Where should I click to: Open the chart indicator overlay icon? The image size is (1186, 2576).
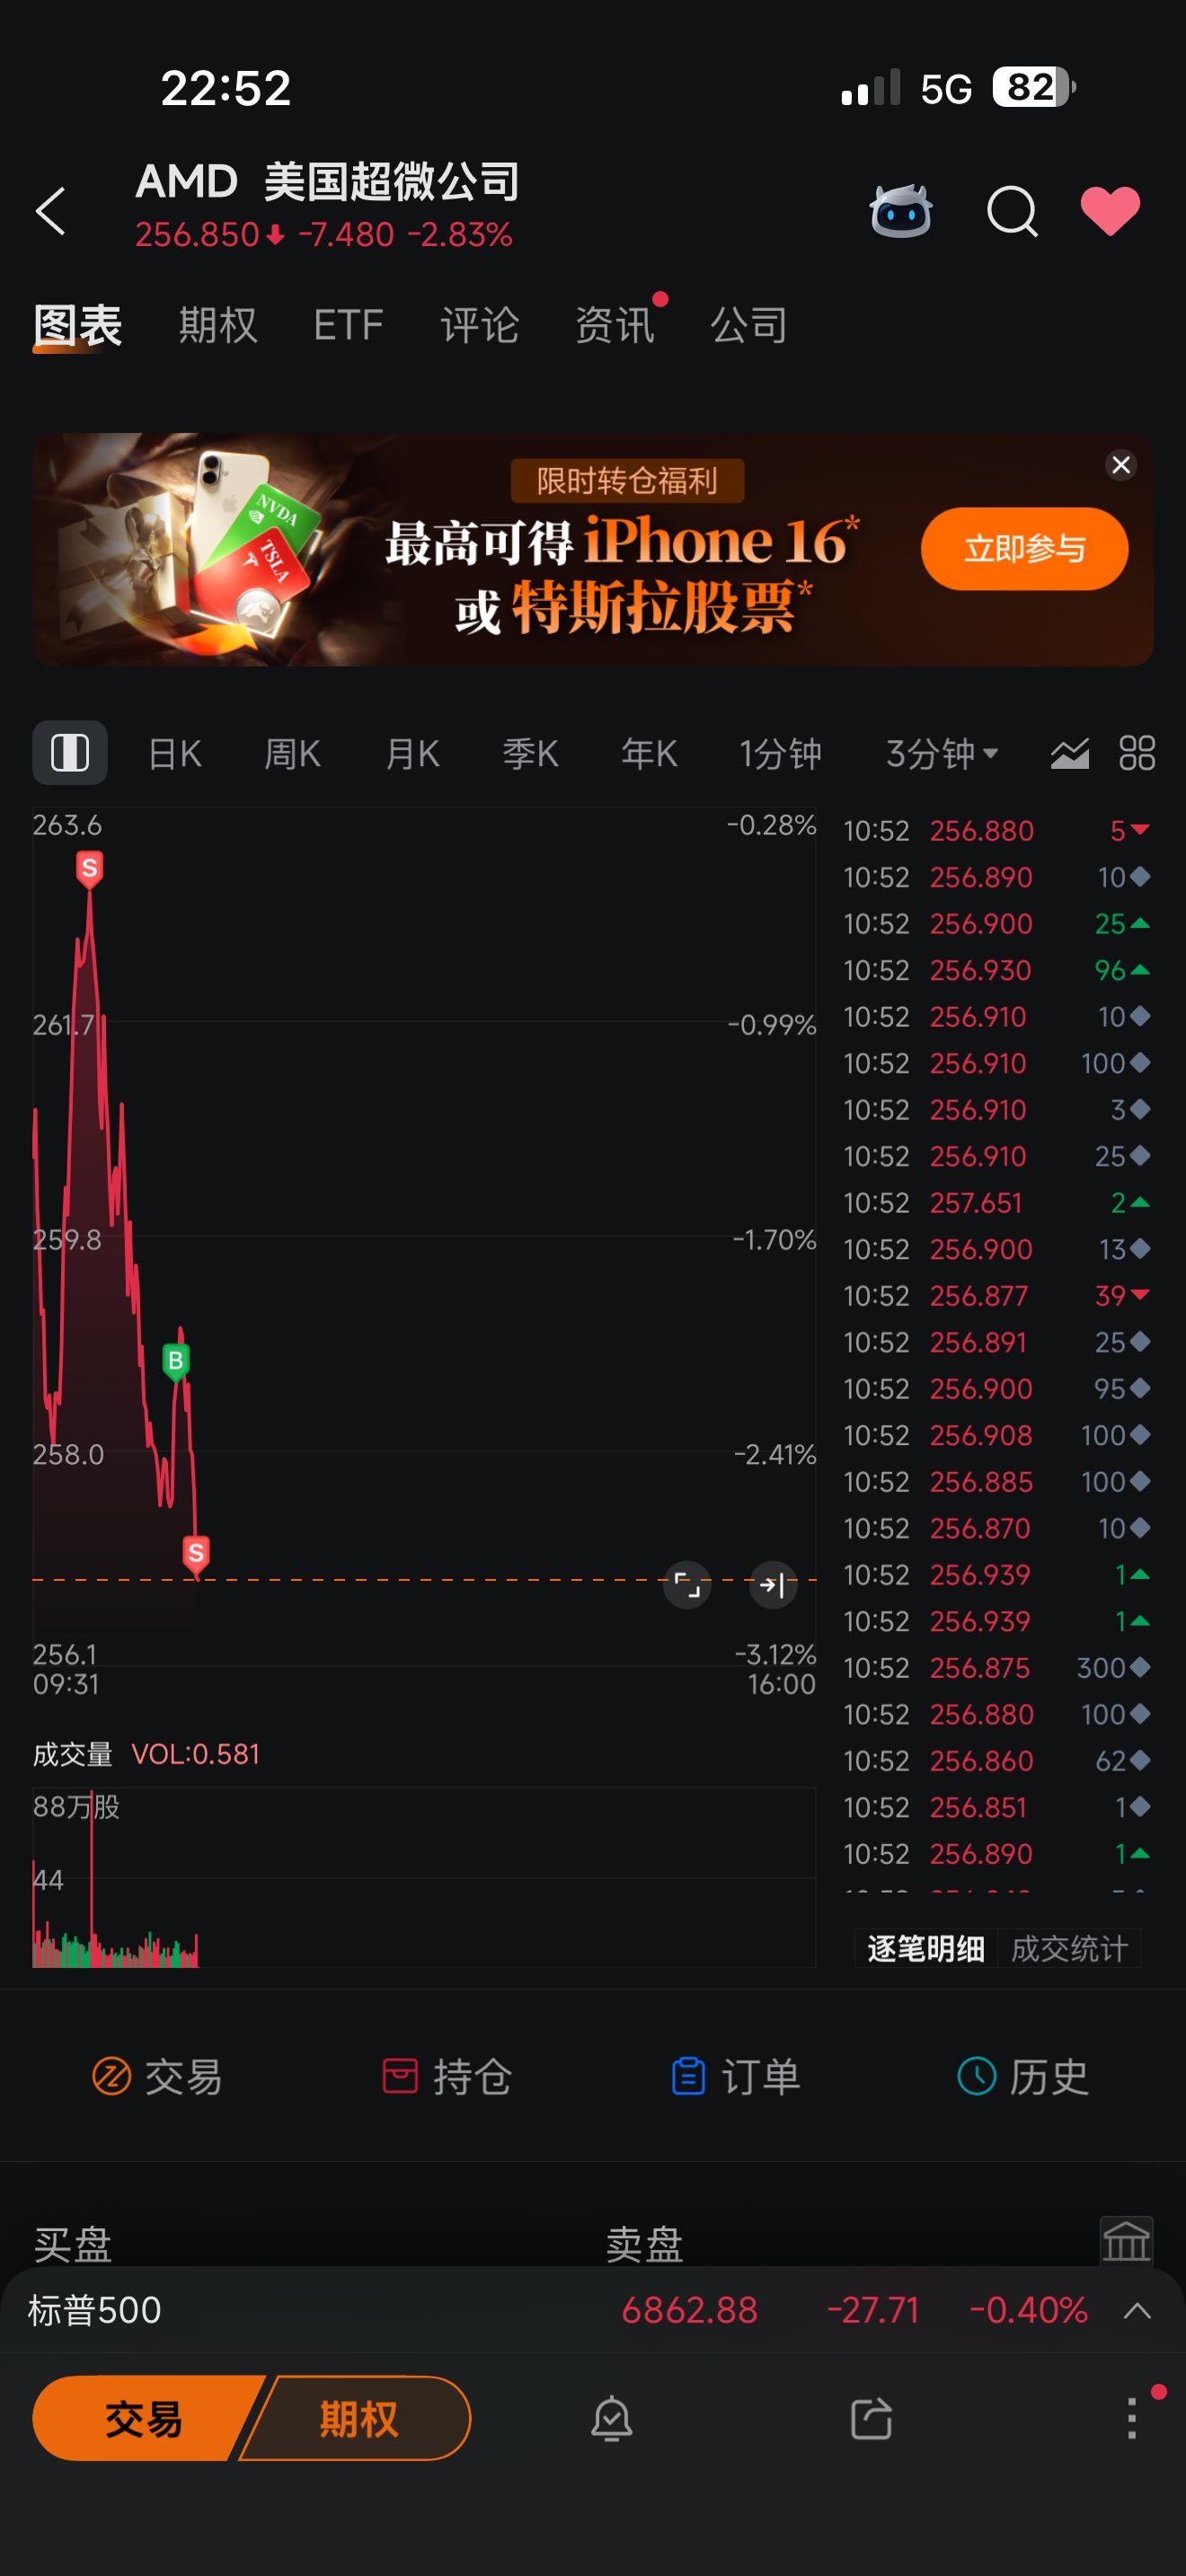pyautogui.click(x=1069, y=753)
